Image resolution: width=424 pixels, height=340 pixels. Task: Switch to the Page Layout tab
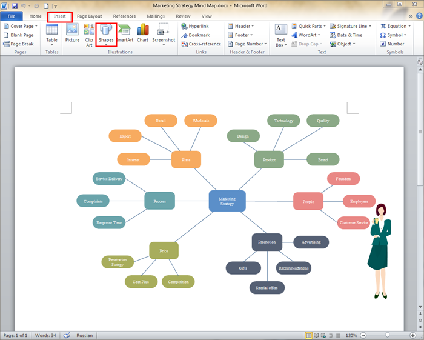point(89,16)
